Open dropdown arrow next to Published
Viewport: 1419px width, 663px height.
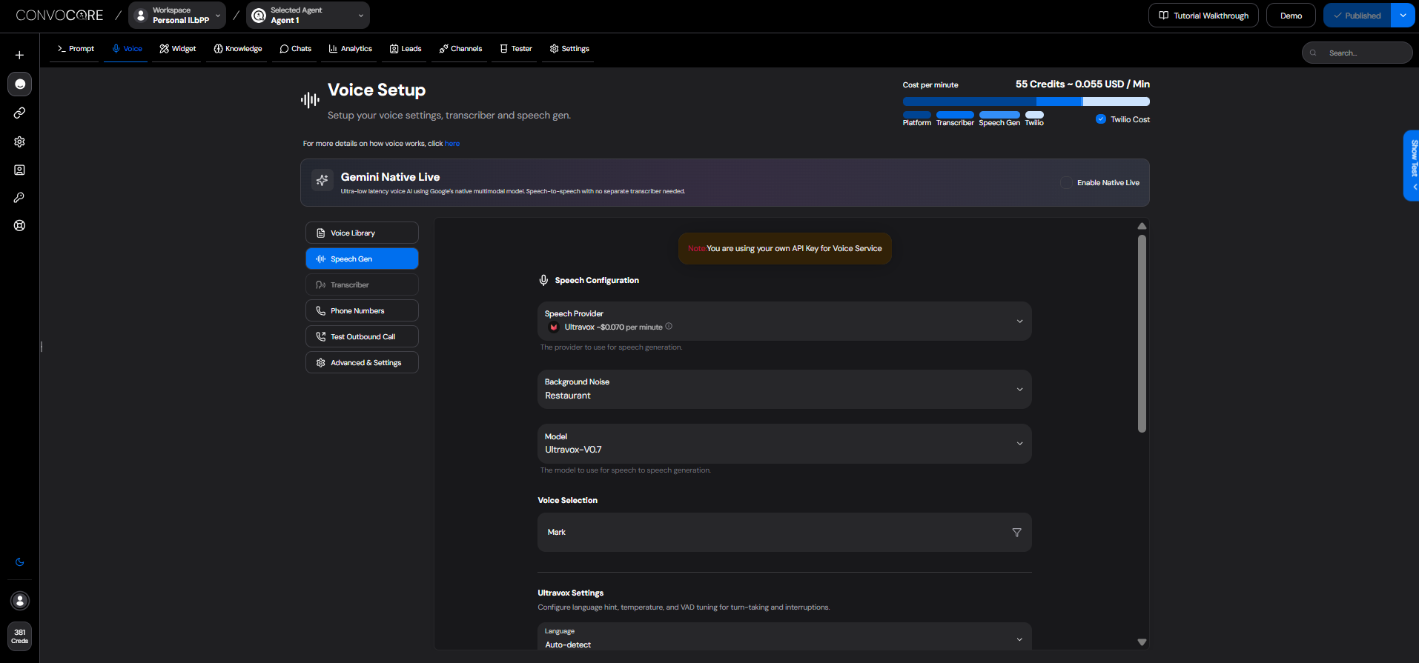coord(1403,16)
